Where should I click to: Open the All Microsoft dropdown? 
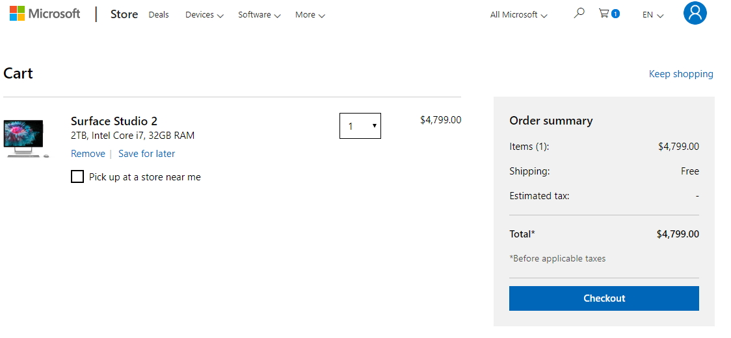click(518, 15)
